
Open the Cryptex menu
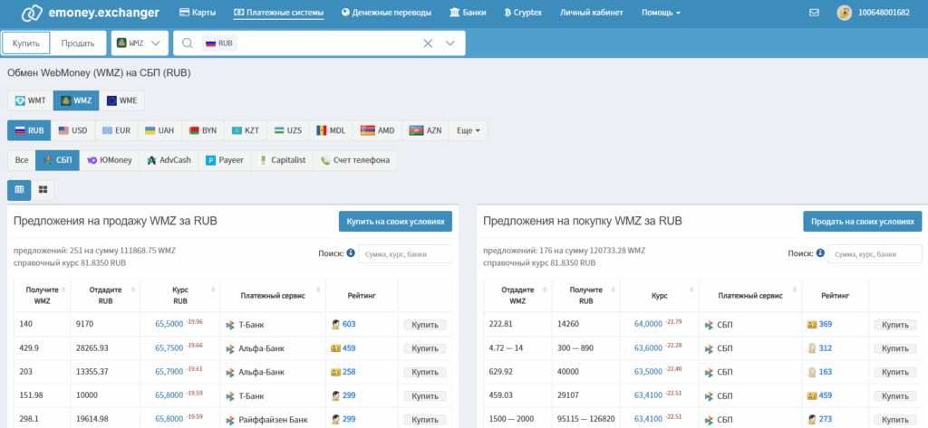523,13
